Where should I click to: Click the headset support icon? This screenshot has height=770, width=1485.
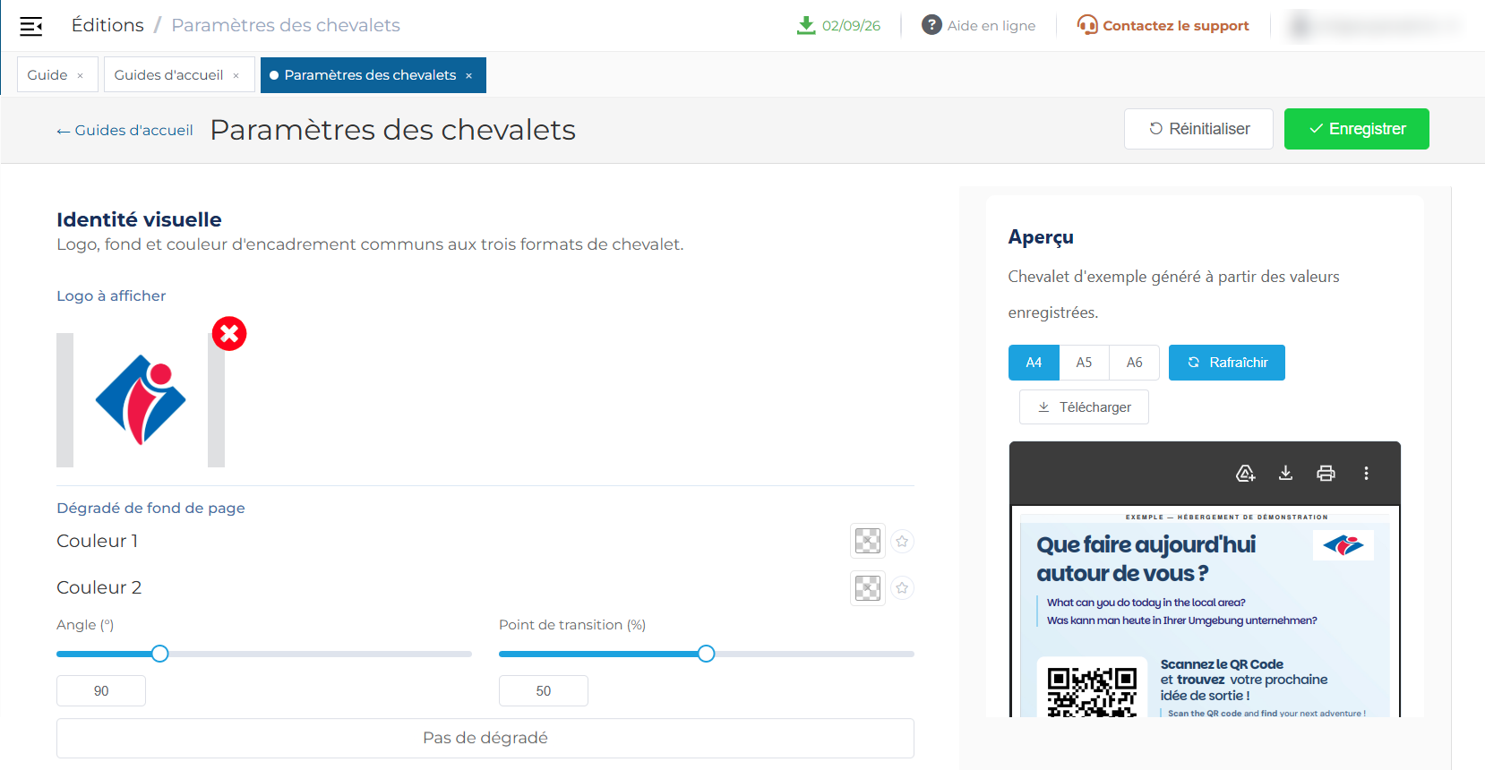coord(1087,25)
